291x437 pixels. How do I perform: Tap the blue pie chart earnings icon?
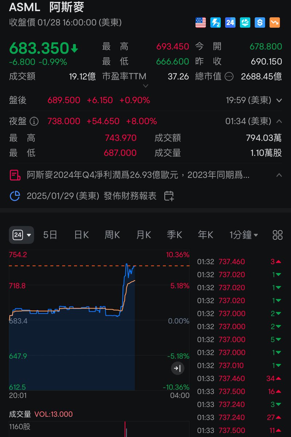pos(15,196)
